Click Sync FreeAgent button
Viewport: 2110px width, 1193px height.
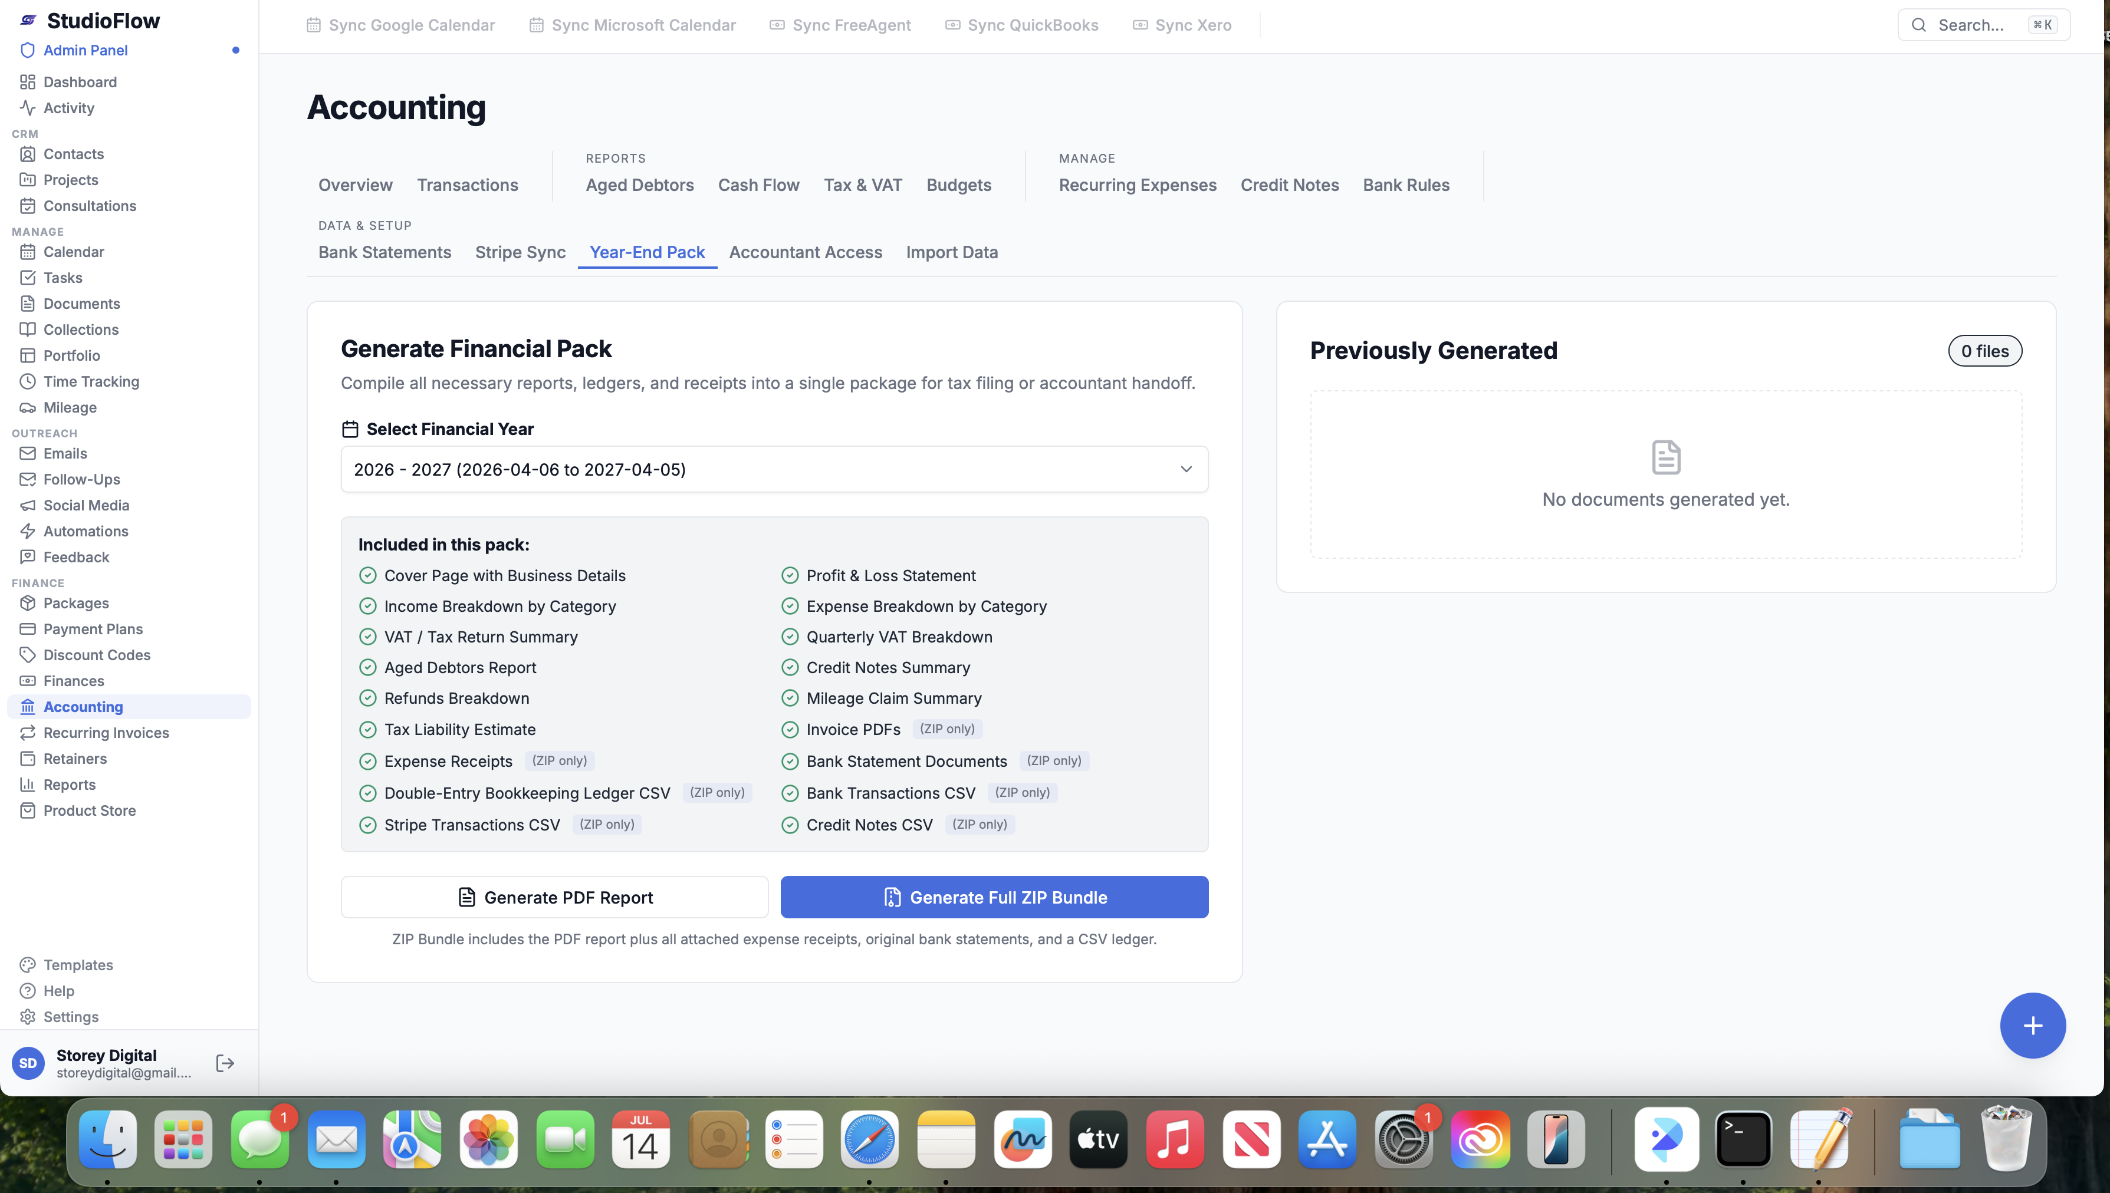840,25
